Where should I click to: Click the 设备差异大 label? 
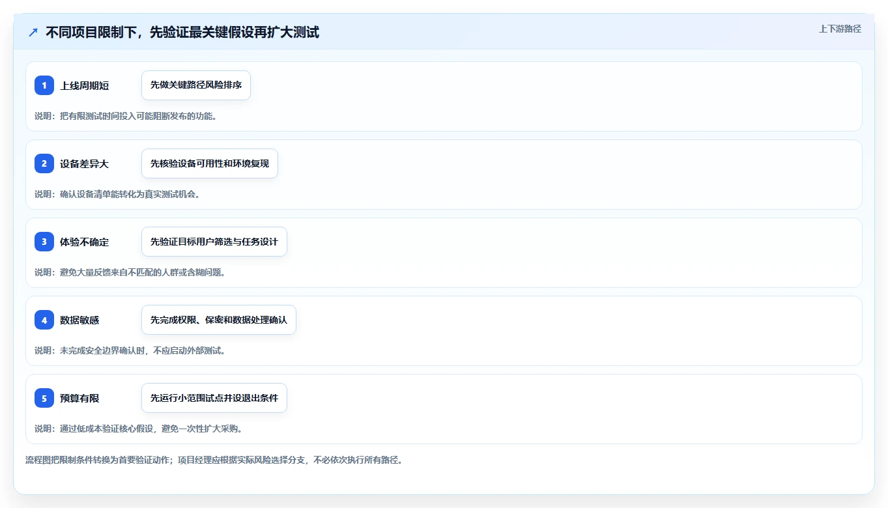[x=85, y=163]
